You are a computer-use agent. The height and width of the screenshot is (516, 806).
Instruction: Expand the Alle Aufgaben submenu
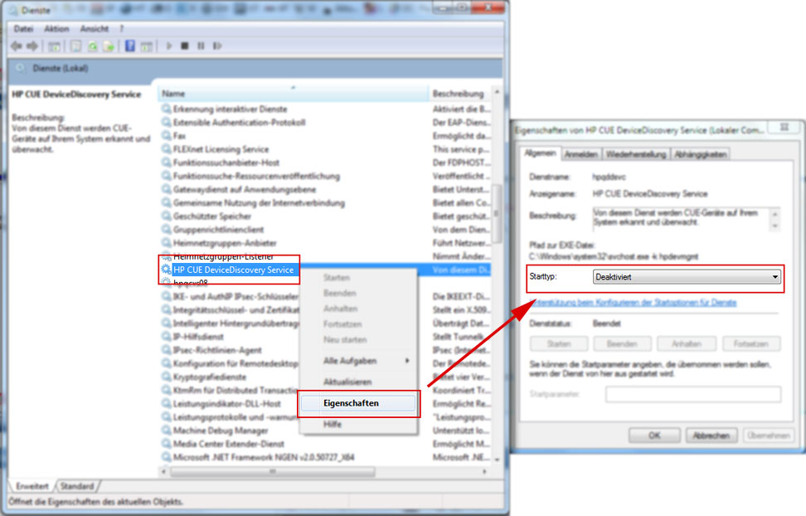(358, 361)
